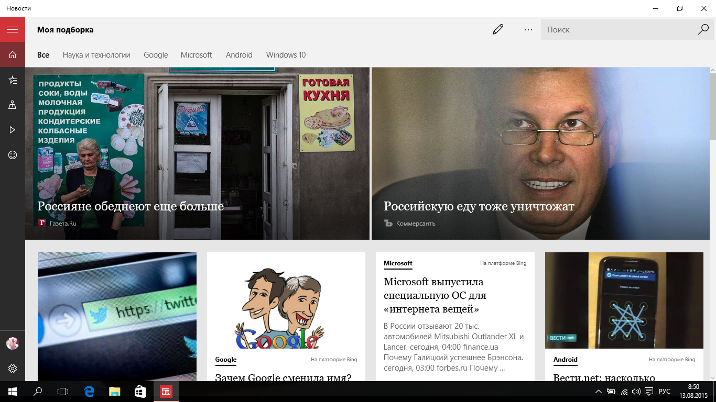Open Вести.net: насколько headline
The image size is (716, 402).
[x=604, y=376]
